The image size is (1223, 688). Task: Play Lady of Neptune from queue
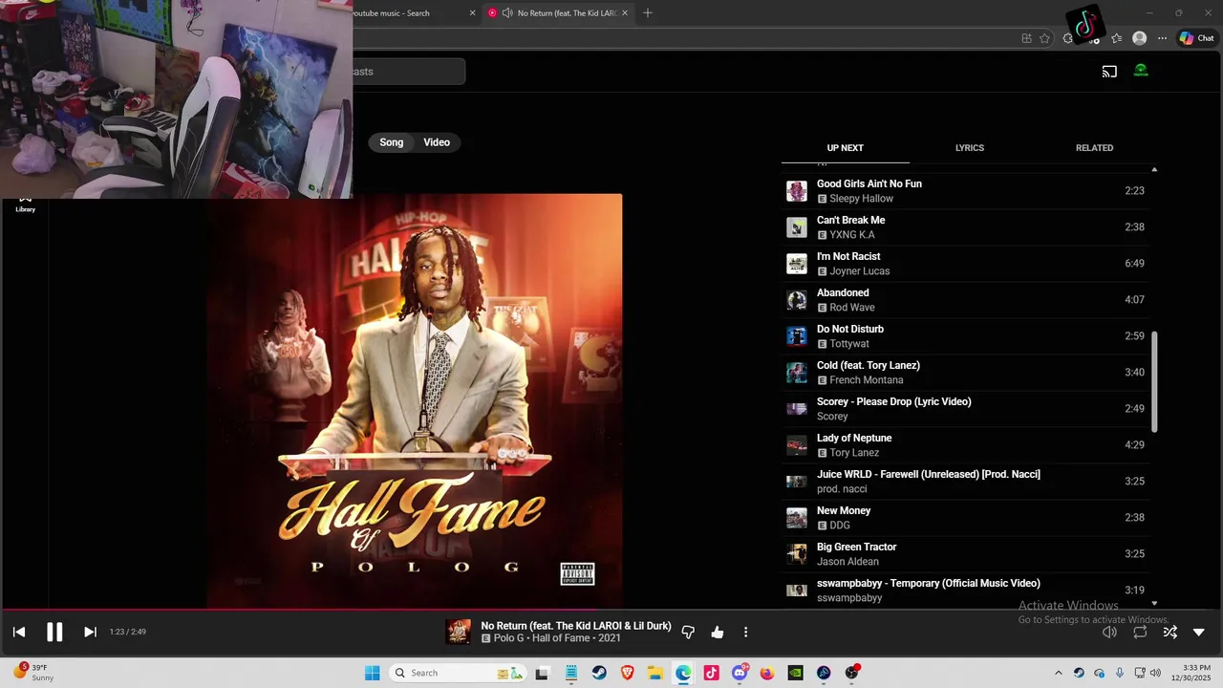coord(965,445)
